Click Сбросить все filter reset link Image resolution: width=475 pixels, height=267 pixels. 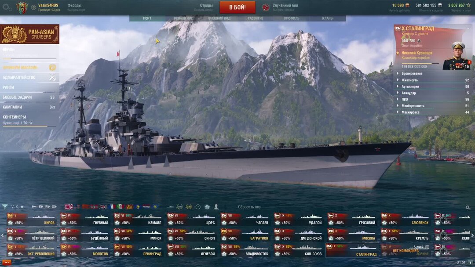[x=249, y=207]
